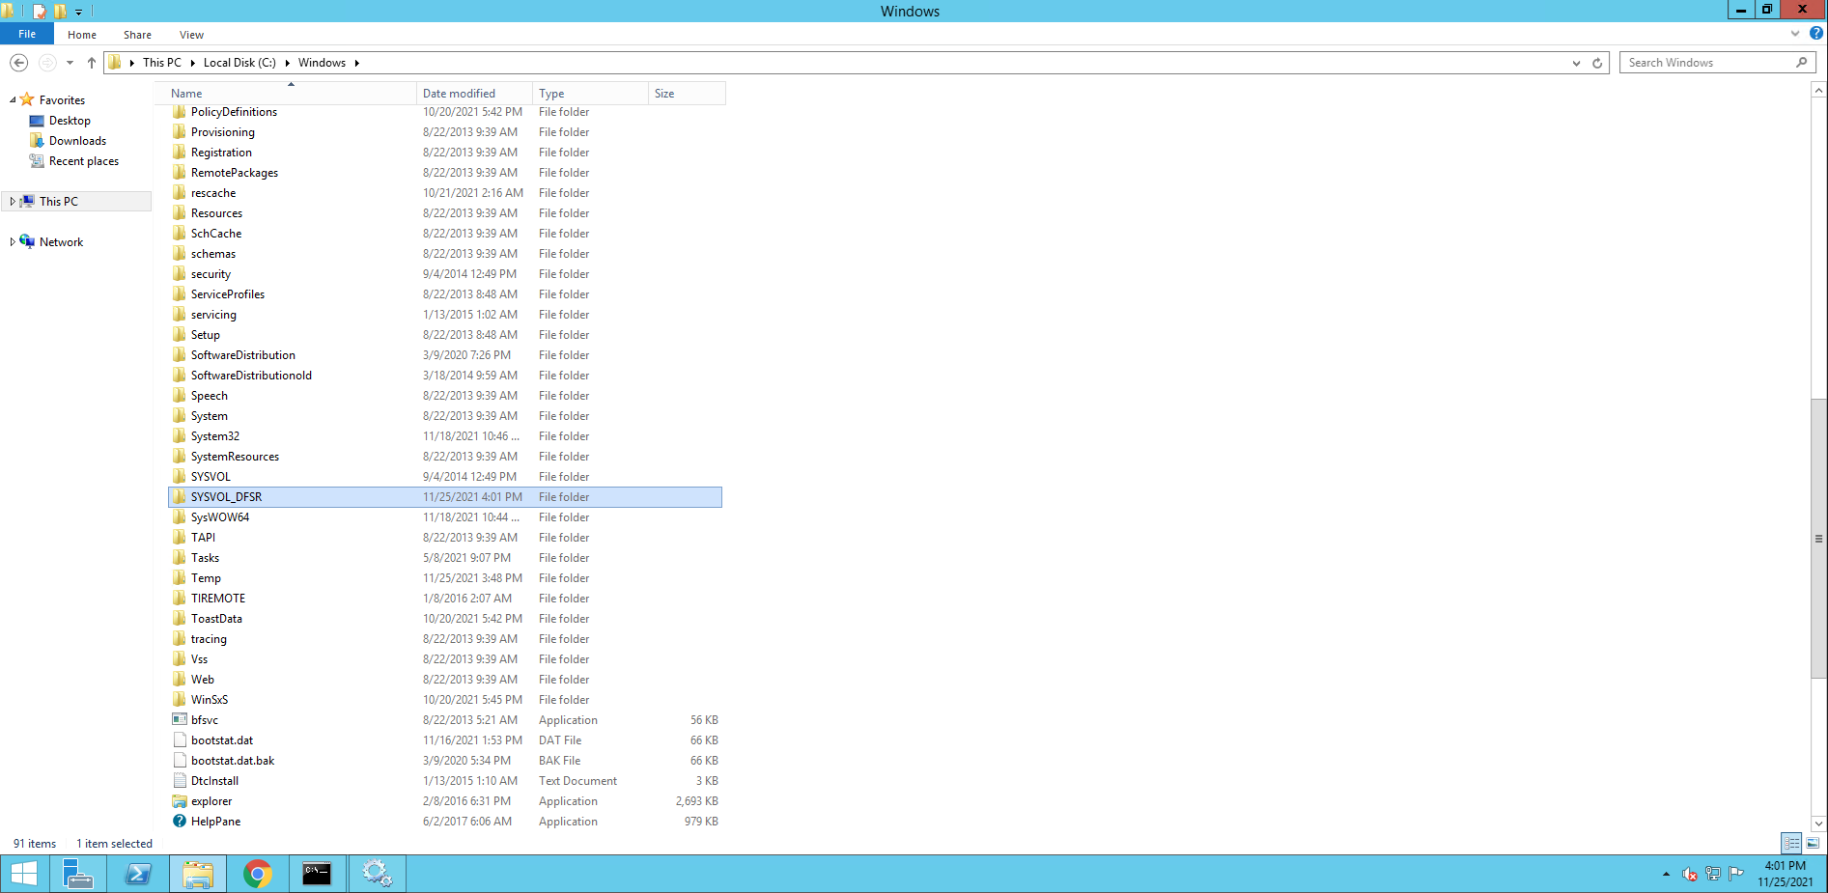Expand the Windows breadcrumb arrow
The width and height of the screenshot is (1828, 893).
coord(356,63)
